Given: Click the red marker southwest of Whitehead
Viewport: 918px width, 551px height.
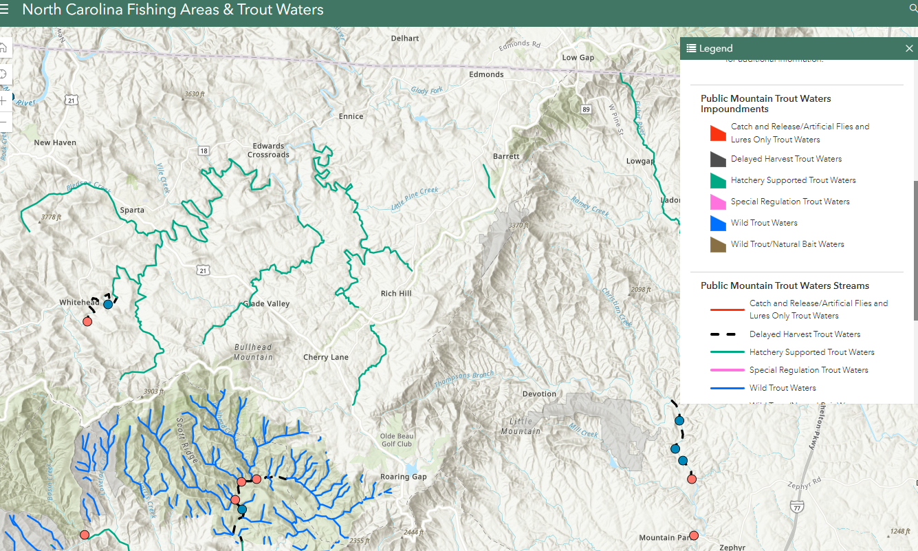Looking at the screenshot, I should tap(87, 321).
